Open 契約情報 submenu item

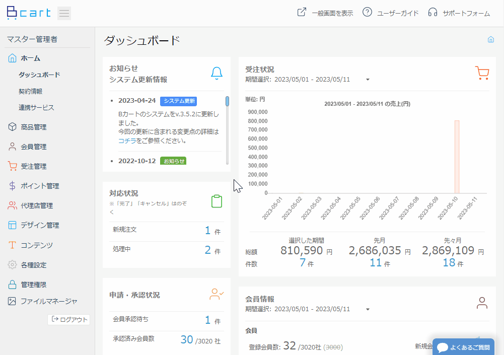pyautogui.click(x=31, y=91)
